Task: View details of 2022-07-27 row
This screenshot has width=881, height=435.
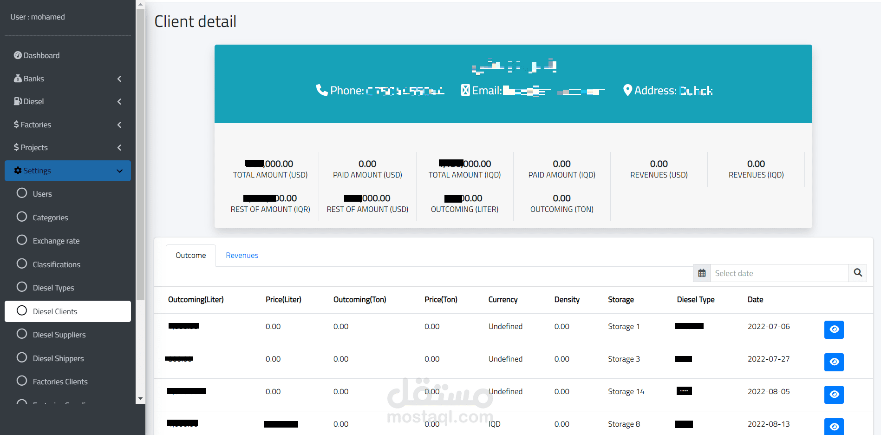Action: [x=834, y=362]
